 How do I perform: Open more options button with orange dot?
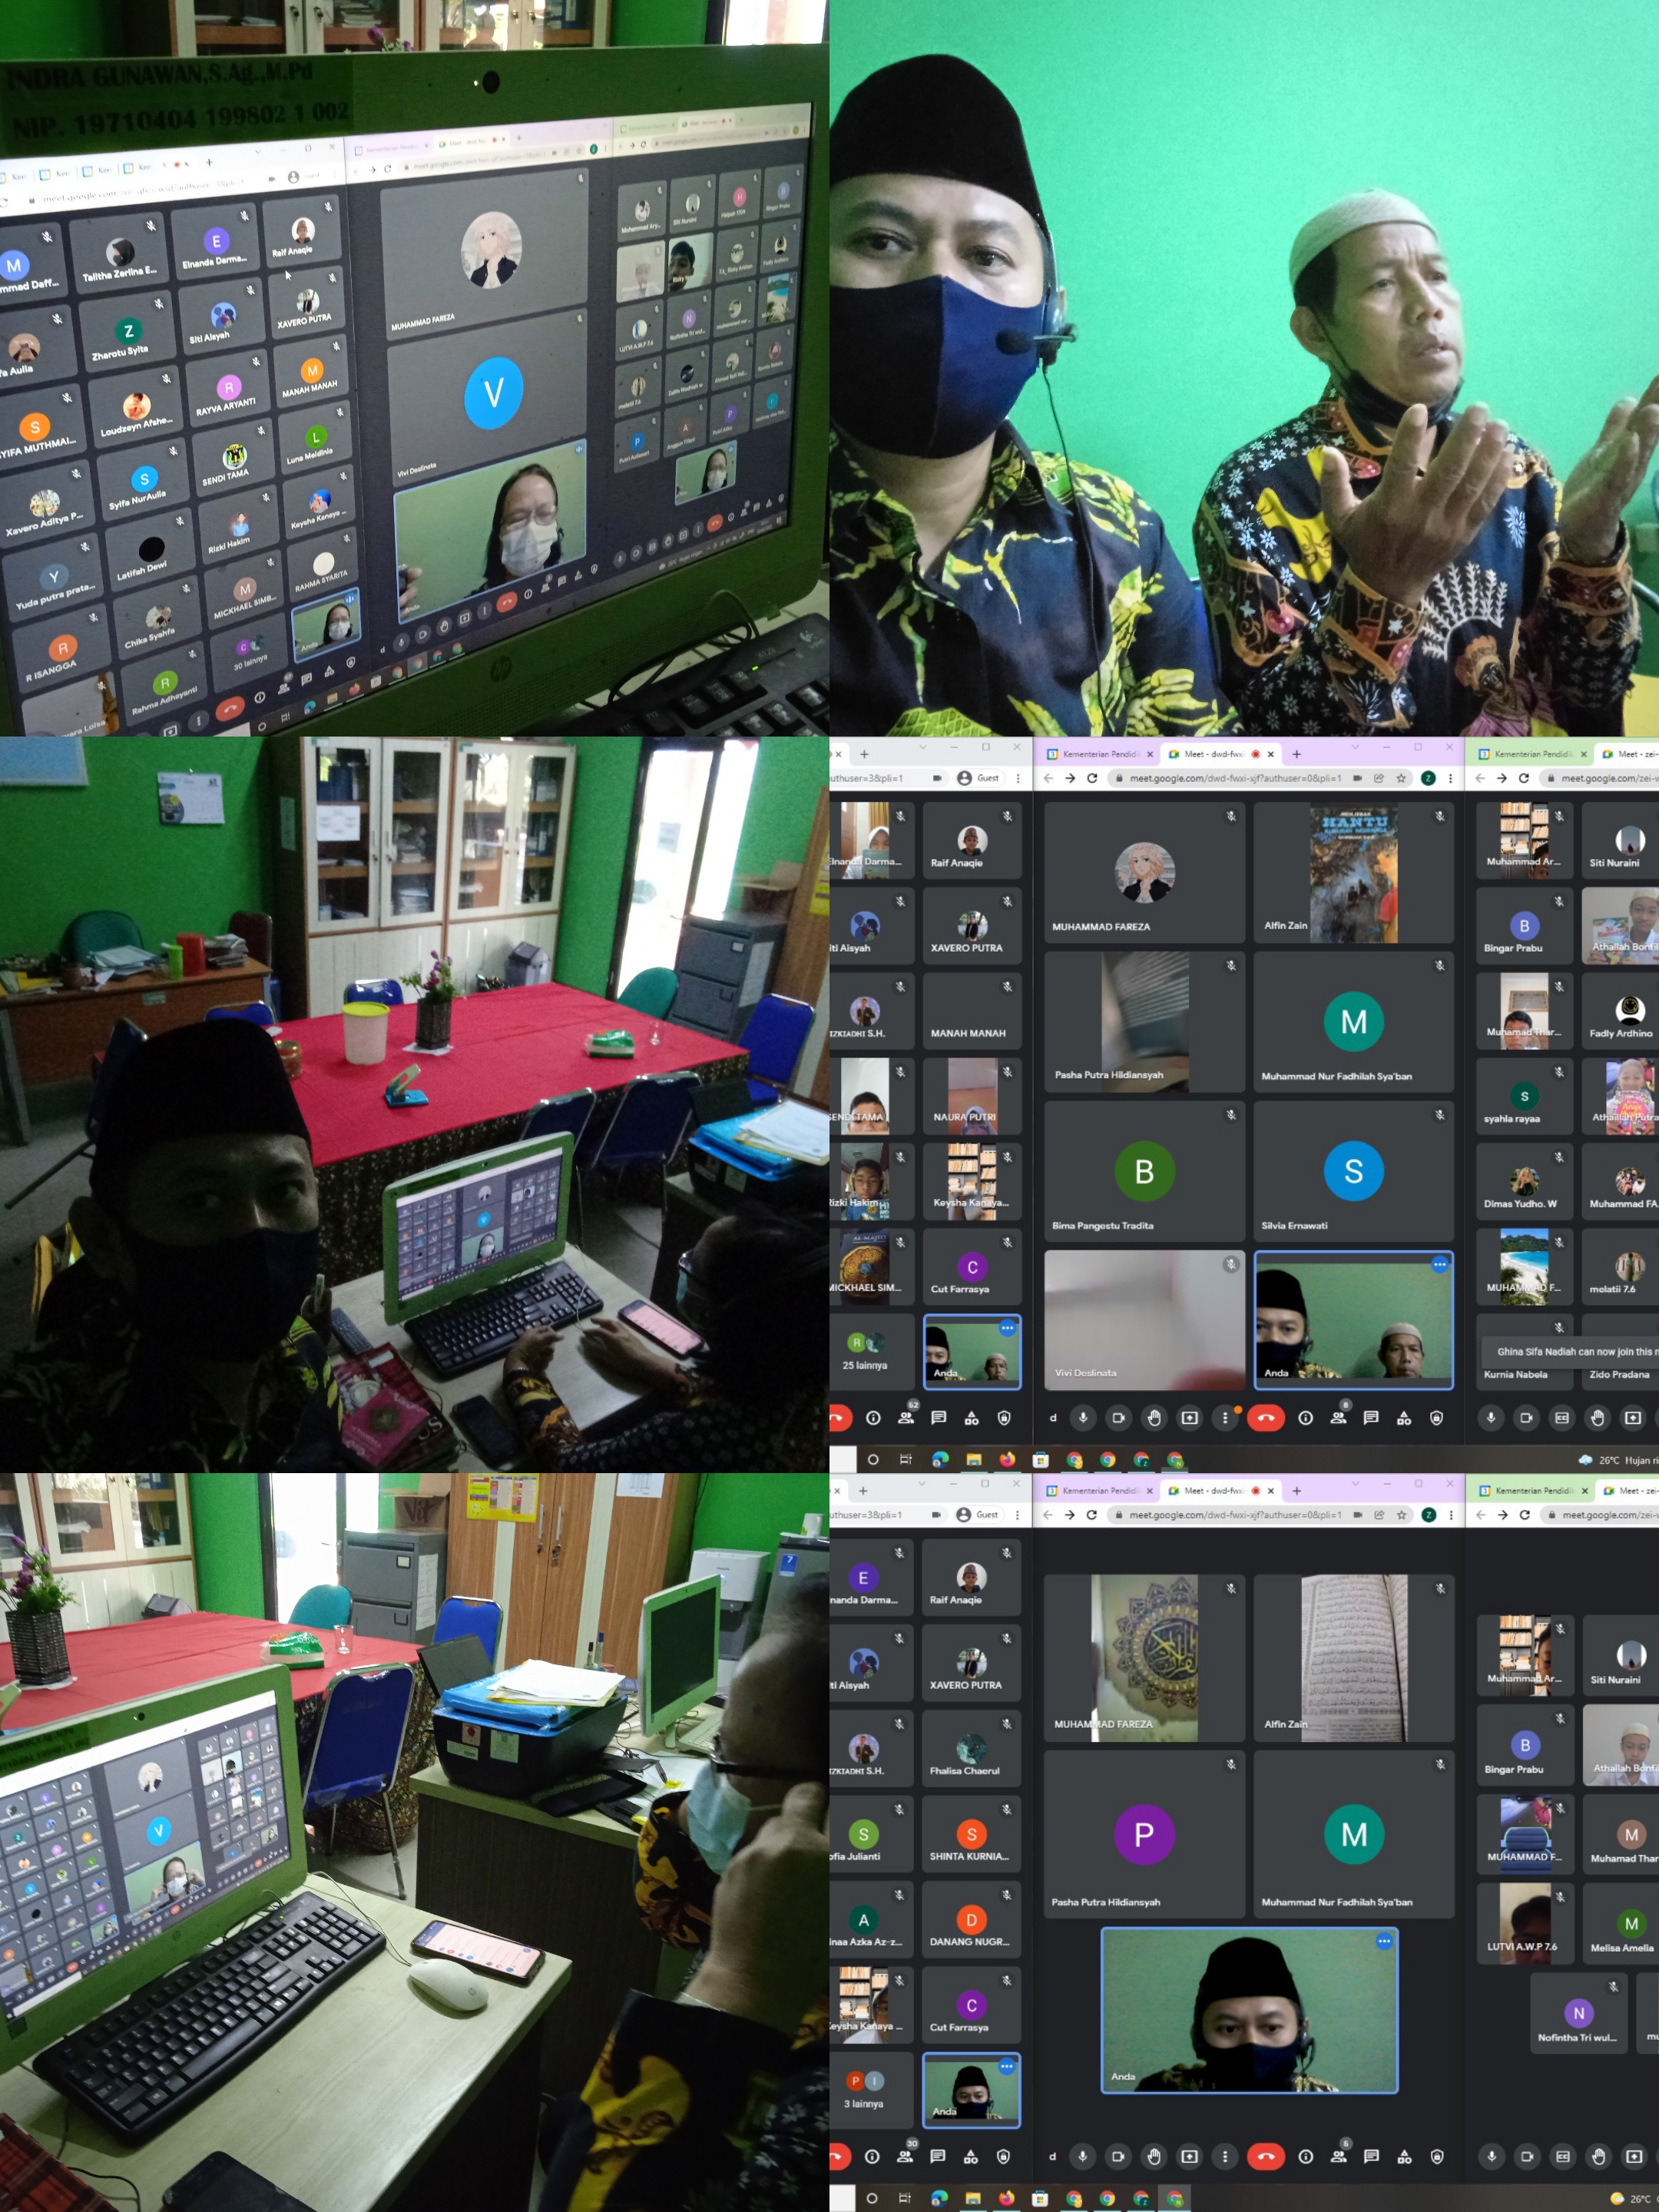tap(1225, 1418)
